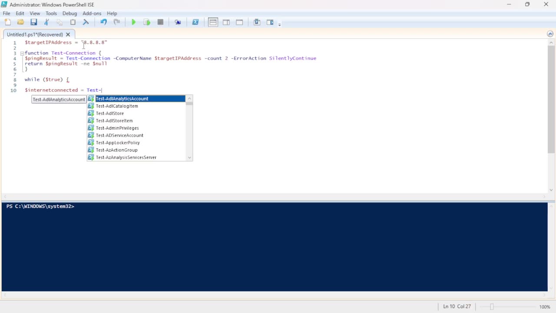The height and width of the screenshot is (313, 556).
Task: Click the while ($true) statement on line 8
Action: [46, 80]
